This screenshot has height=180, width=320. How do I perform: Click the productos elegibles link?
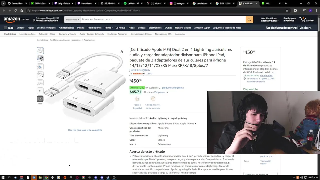[x=173, y=88]
